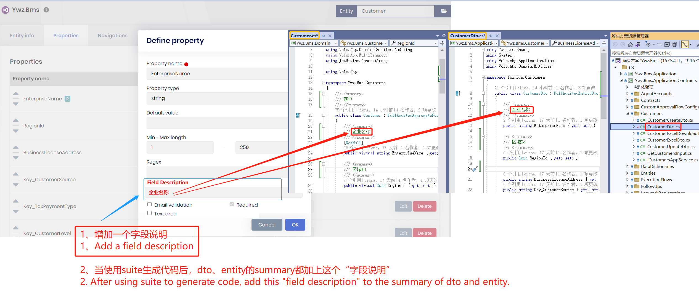Open the RegionId member dropdown

point(436,43)
